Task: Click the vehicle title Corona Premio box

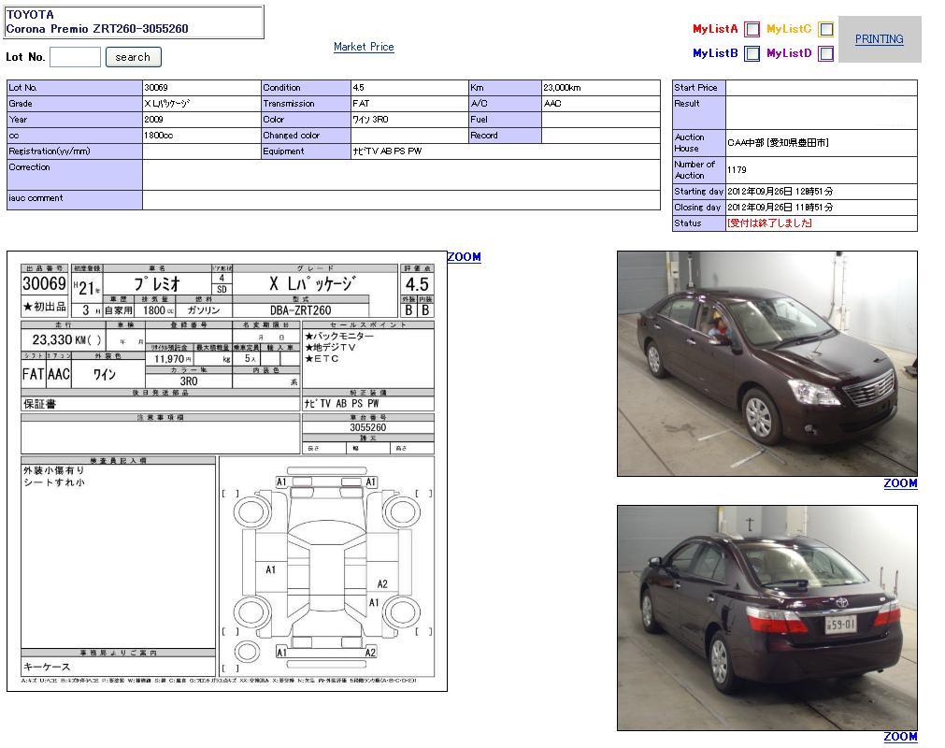Action: (135, 22)
